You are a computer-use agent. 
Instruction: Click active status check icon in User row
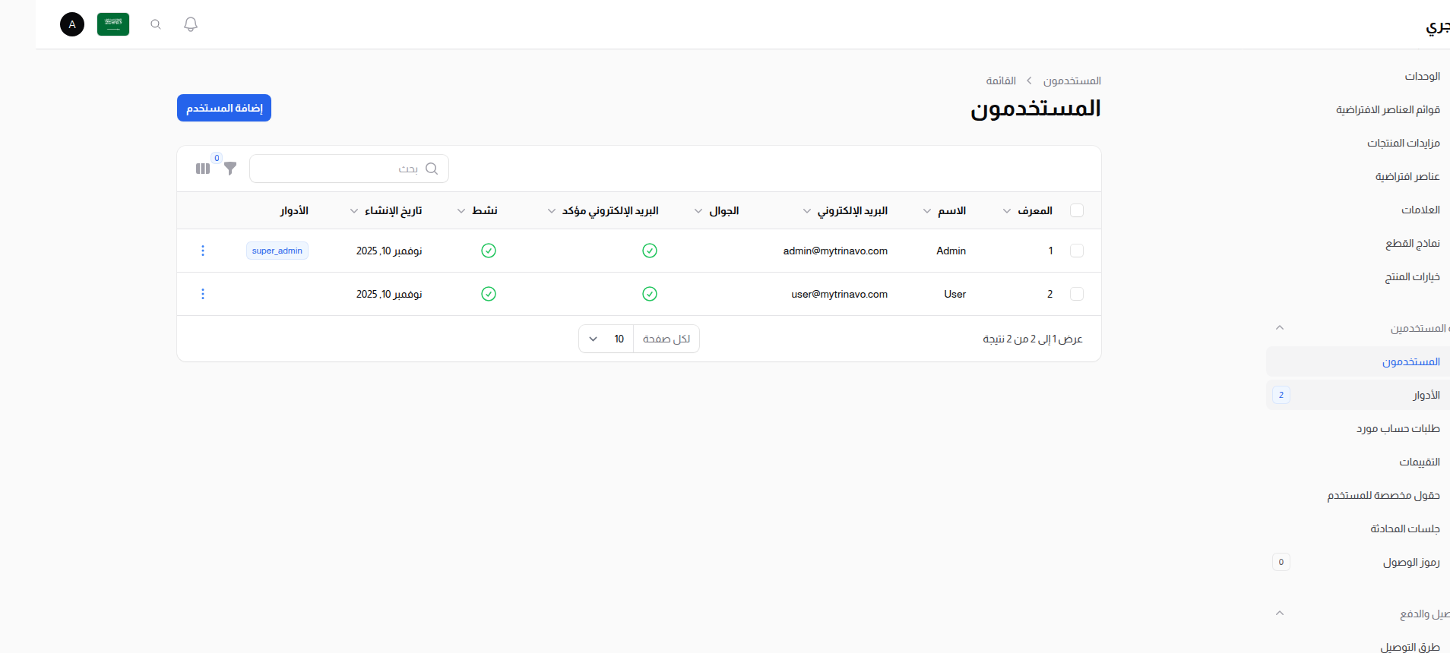click(489, 294)
